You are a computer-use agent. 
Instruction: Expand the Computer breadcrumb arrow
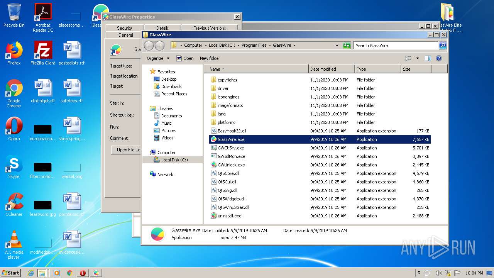tap(206, 46)
